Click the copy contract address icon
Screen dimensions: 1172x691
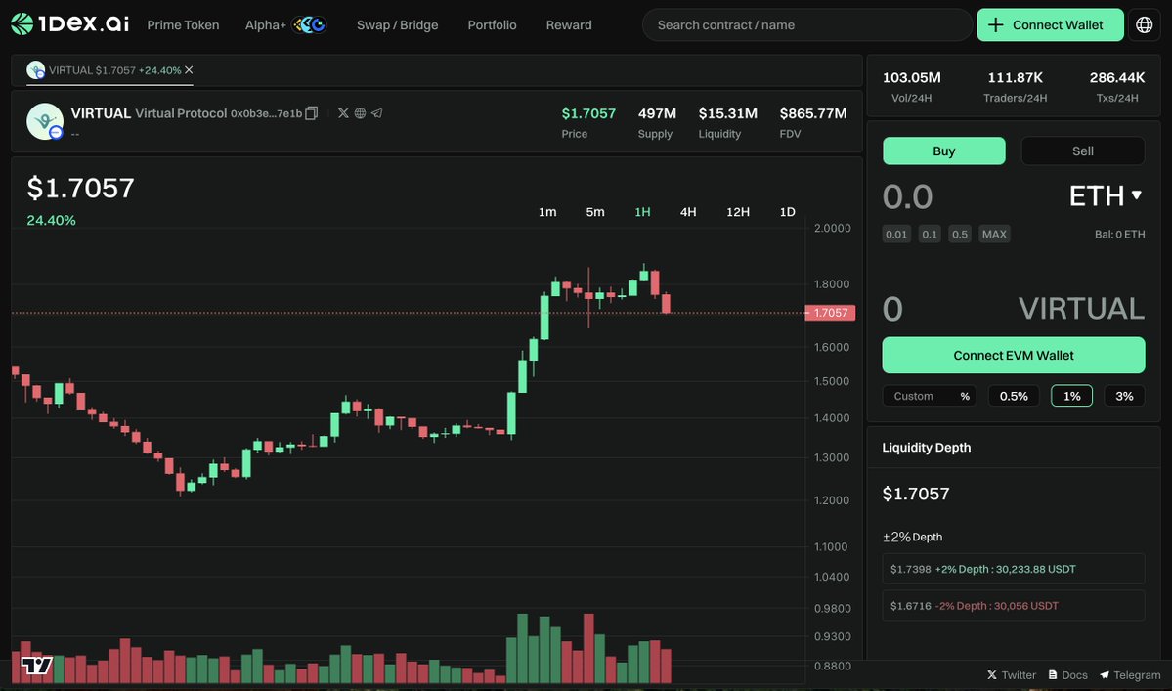(x=311, y=112)
